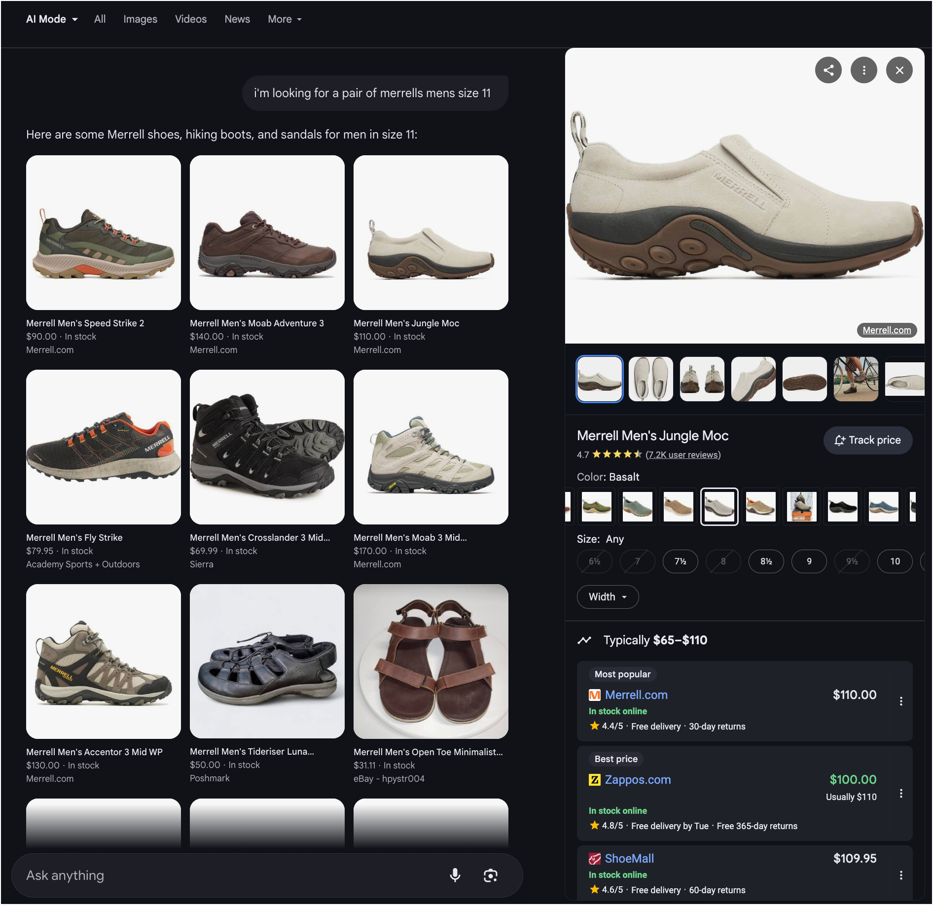Select the outsole view thumbnail
Screen dimensions: 933x905
point(805,379)
